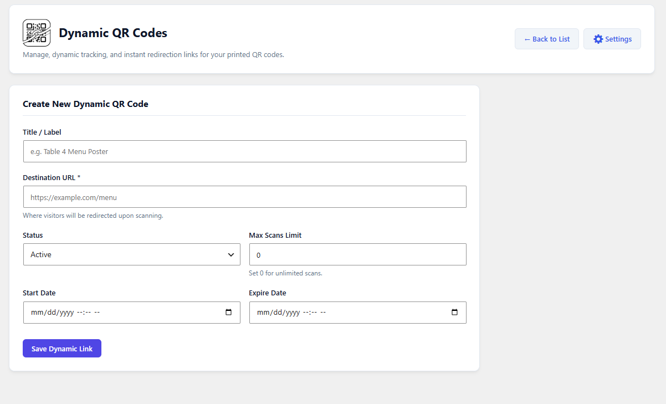The width and height of the screenshot is (666, 404).
Task: Open the Start Date calendar picker icon
Action: [x=229, y=312]
